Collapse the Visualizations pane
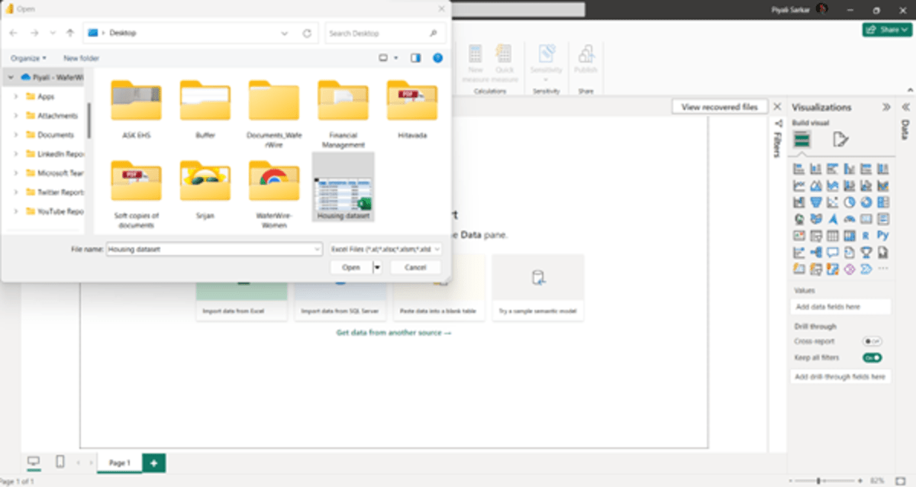 pyautogui.click(x=886, y=108)
